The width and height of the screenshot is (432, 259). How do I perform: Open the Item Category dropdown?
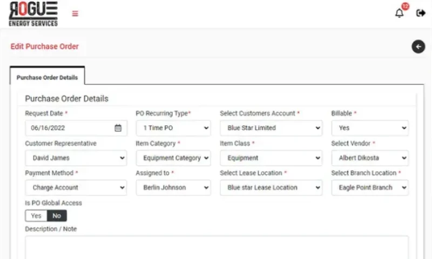(x=173, y=158)
